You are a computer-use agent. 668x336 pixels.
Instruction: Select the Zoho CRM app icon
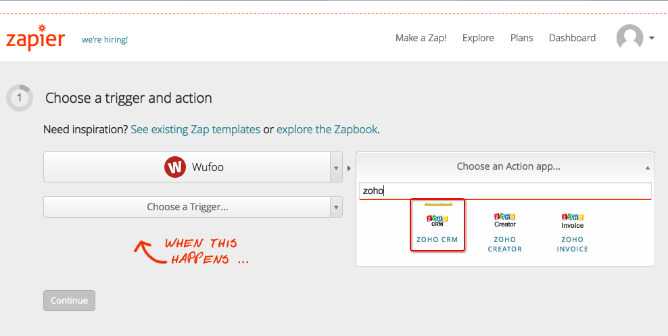[437, 220]
